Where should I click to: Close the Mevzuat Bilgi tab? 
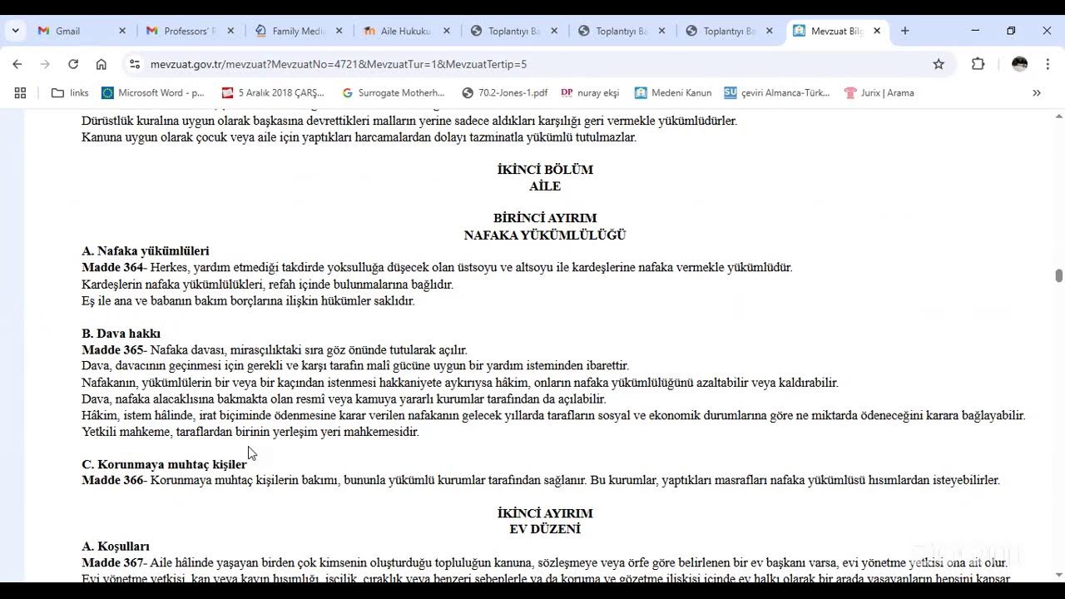pos(877,31)
